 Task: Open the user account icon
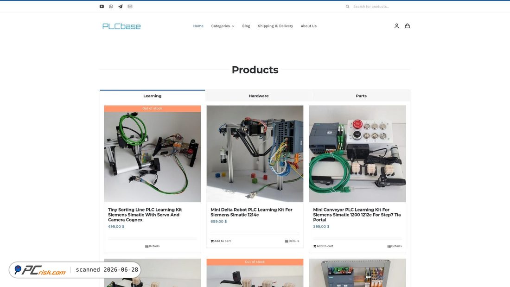coord(396,26)
